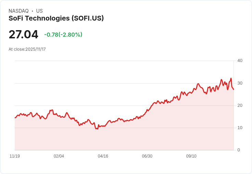Screen dimensions: 252x174
Task: Click the 09/10 x-axis date label
Action: click(191, 156)
